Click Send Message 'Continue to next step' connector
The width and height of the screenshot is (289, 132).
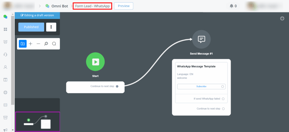click(x=223, y=109)
